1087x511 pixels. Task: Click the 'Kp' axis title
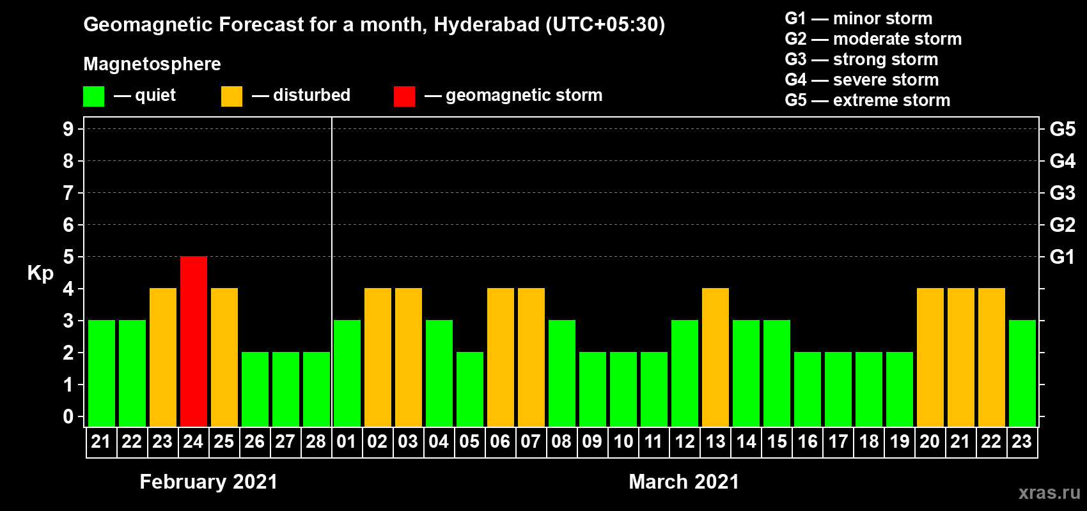pyautogui.click(x=40, y=273)
